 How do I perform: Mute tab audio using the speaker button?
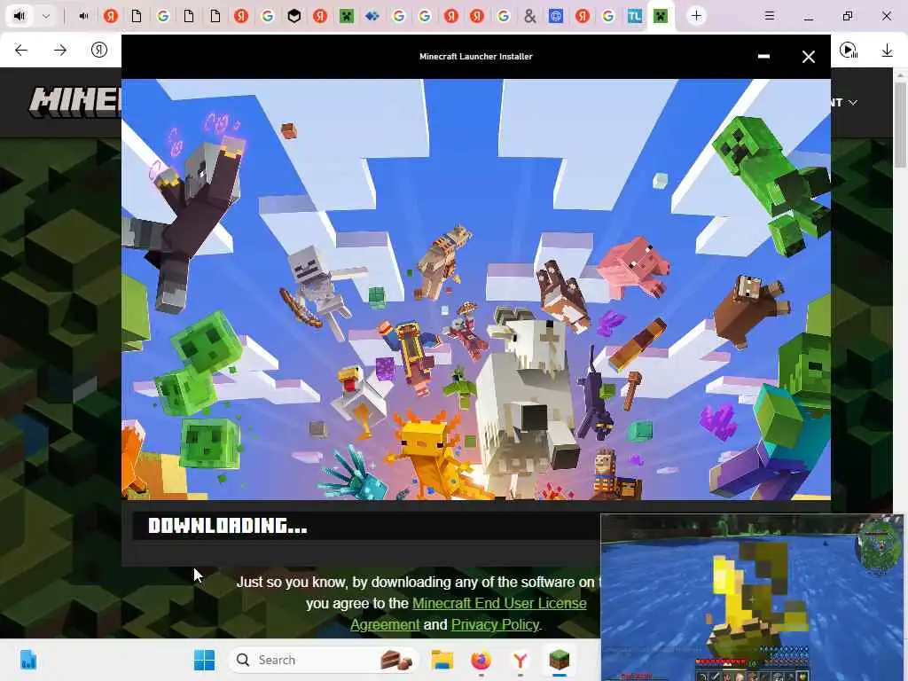pyautogui.click(x=20, y=16)
